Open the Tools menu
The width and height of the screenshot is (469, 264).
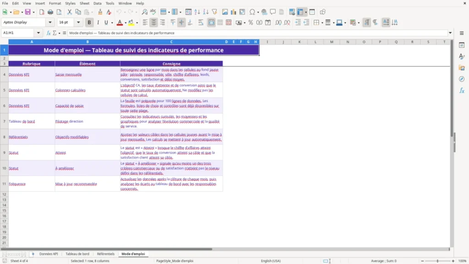pyautogui.click(x=110, y=3)
